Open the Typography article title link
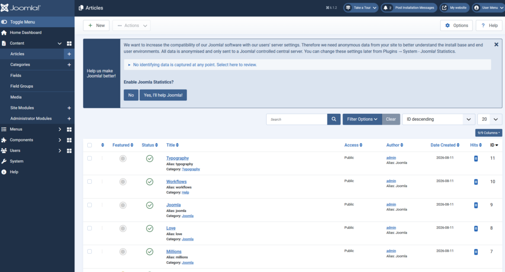The width and height of the screenshot is (505, 272). (178, 158)
